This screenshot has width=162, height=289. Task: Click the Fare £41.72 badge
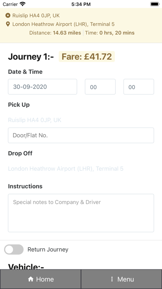coord(87,56)
